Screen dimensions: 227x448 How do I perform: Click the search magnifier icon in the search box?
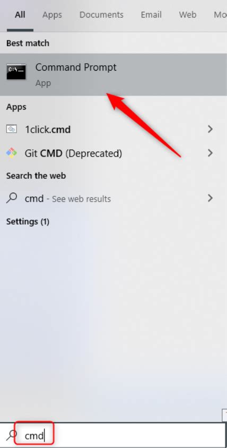(12, 435)
